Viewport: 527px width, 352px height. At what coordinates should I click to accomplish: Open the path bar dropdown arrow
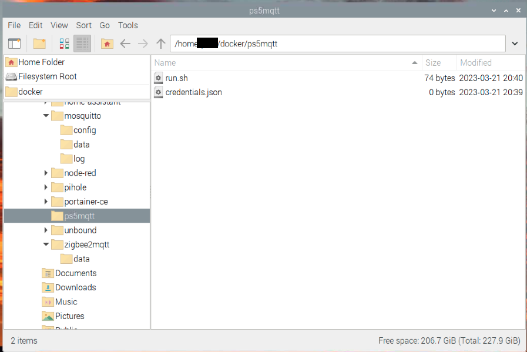point(515,43)
